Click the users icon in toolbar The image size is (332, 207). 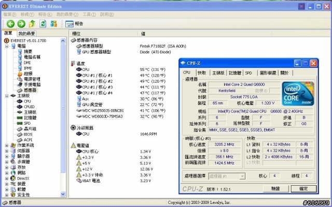(53, 24)
